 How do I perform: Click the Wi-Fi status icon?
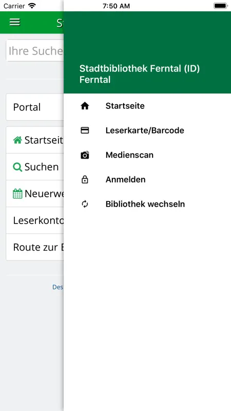32,6
